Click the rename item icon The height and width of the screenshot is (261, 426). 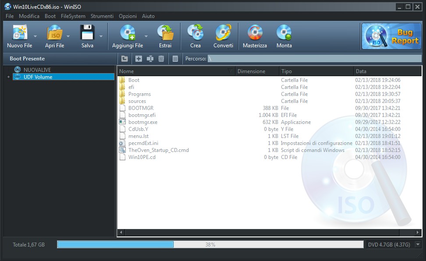click(150, 58)
